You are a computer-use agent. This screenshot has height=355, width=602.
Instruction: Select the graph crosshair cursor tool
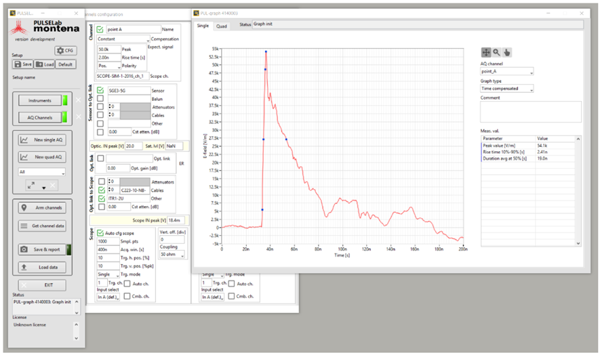(x=486, y=52)
